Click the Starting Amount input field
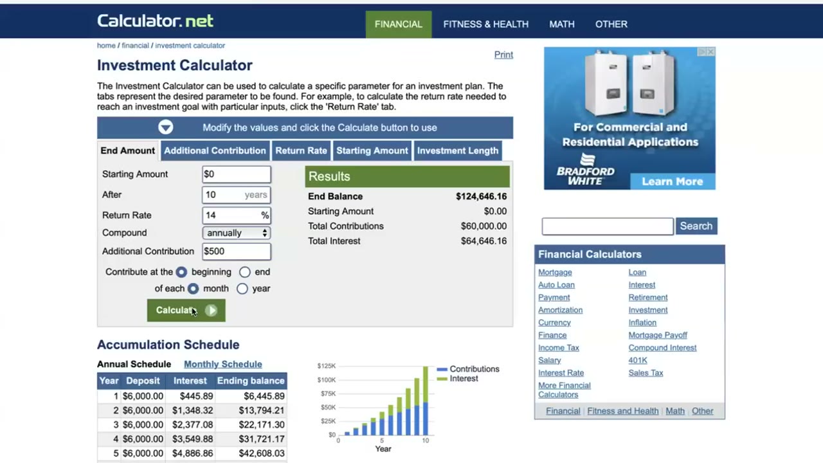823x463 pixels. point(237,174)
